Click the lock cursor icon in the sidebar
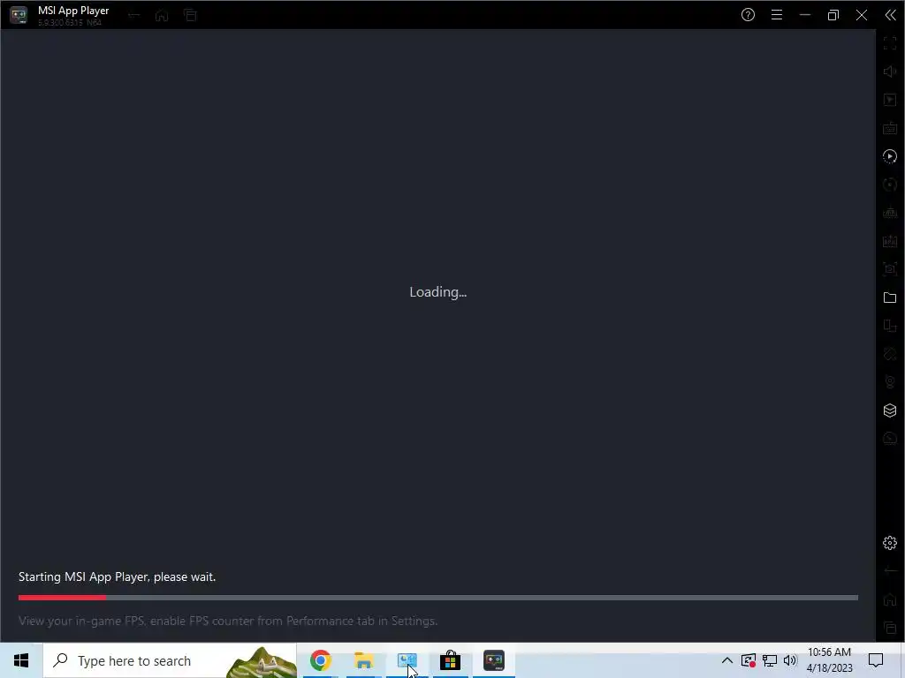Viewport: 905px width, 678px height. (889, 100)
